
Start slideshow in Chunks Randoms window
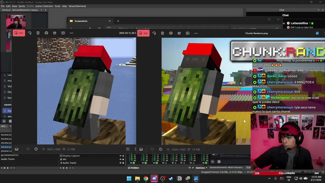click(x=188, y=33)
